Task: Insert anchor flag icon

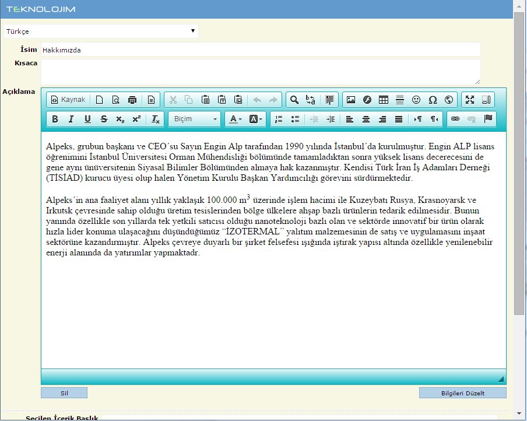Action: point(488,119)
